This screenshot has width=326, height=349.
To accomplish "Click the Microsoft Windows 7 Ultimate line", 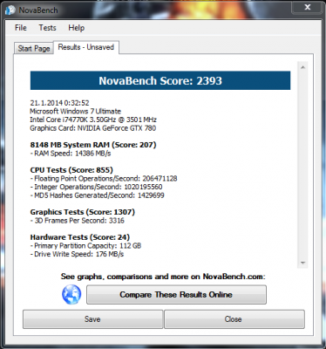I will [75, 111].
